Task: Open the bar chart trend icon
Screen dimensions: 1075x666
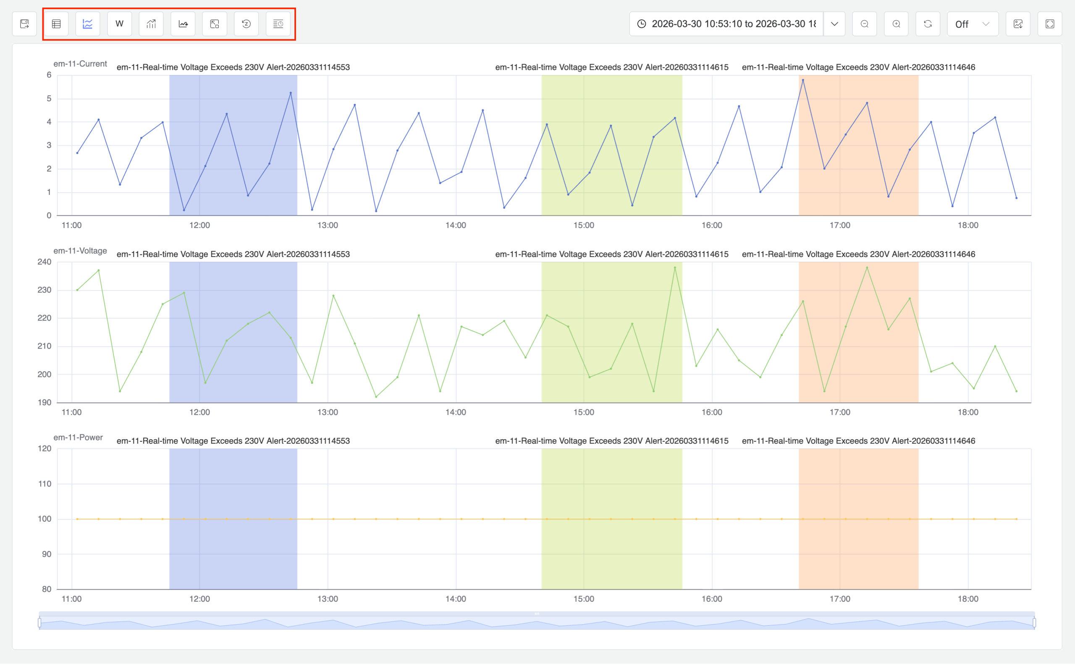Action: pos(151,24)
